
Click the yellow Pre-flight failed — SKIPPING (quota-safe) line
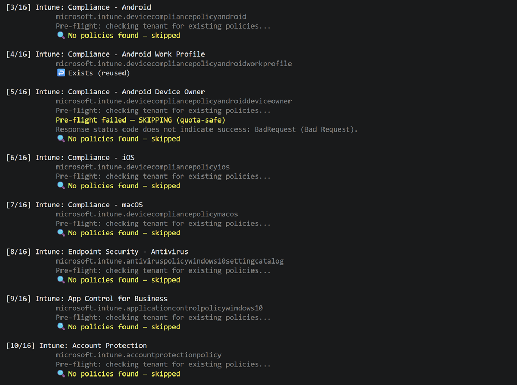coord(141,120)
